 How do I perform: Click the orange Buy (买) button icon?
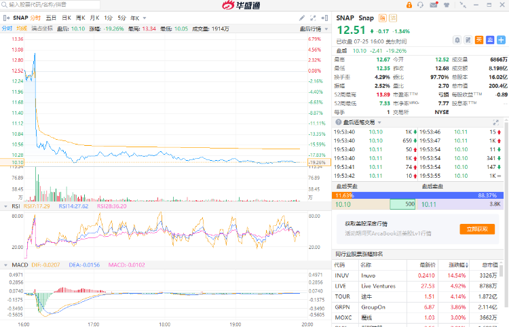coord(479,40)
